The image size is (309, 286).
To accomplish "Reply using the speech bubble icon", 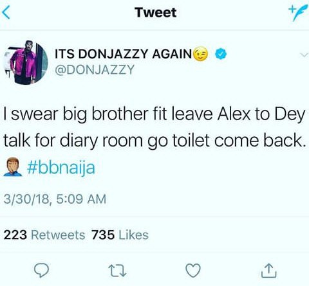I will 42,271.
